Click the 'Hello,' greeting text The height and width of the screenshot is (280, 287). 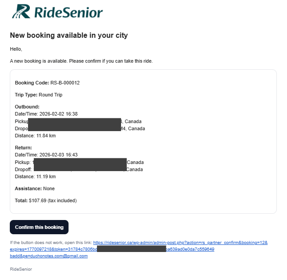16,49
